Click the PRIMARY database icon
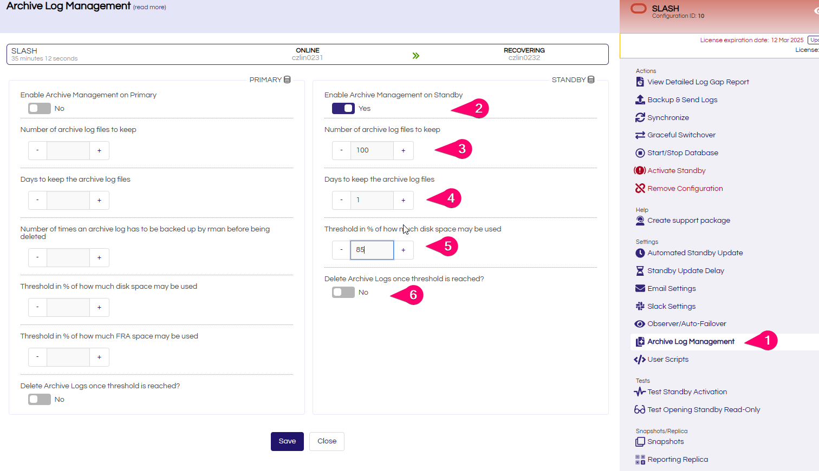The height and width of the screenshot is (471, 819). (x=287, y=79)
